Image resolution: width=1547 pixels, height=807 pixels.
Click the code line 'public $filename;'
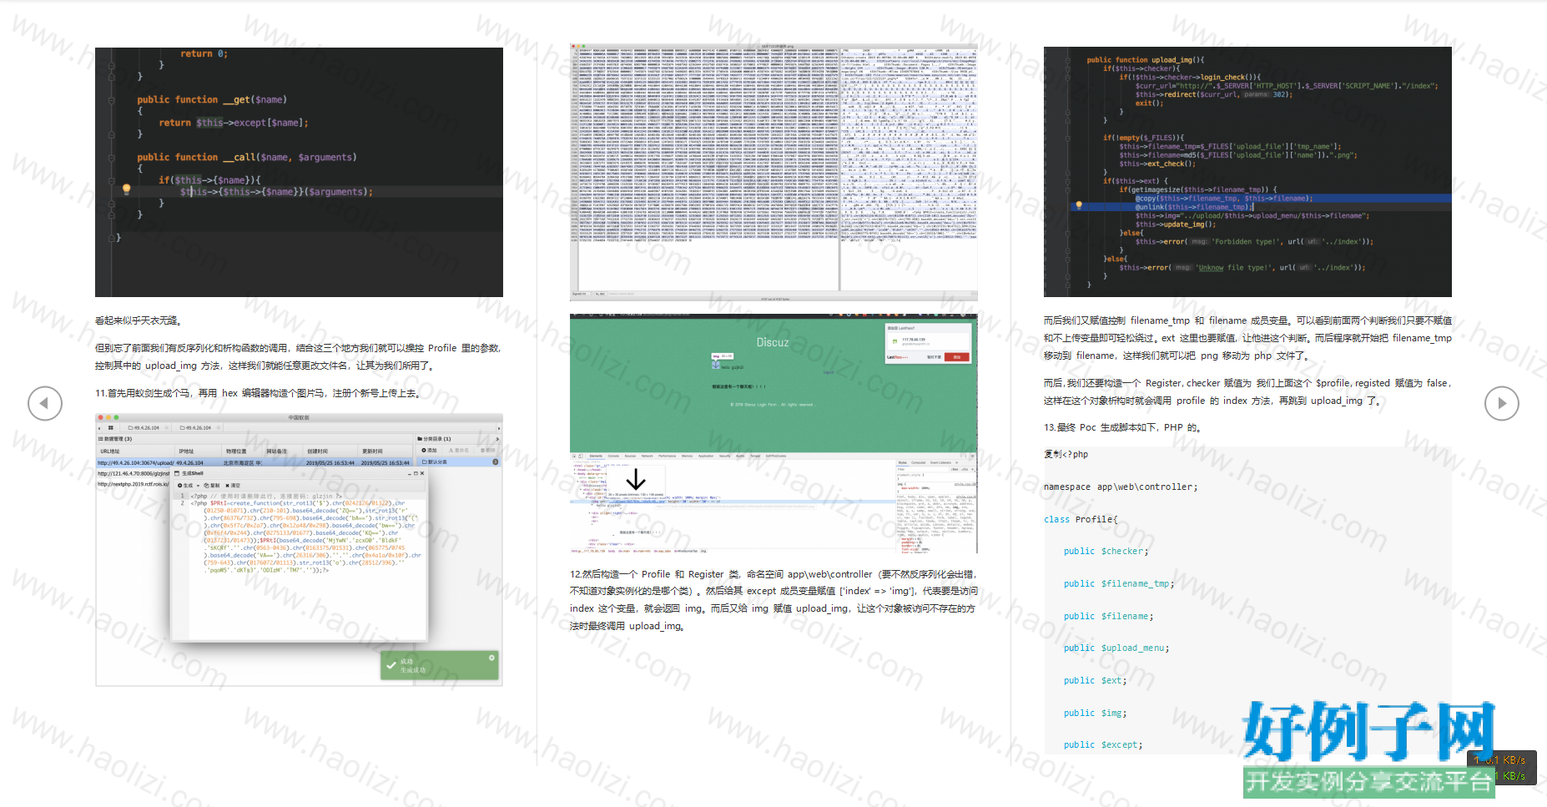(x=1109, y=617)
